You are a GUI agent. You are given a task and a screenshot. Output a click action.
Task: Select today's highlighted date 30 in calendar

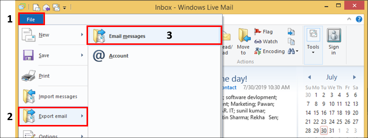(x=323, y=131)
